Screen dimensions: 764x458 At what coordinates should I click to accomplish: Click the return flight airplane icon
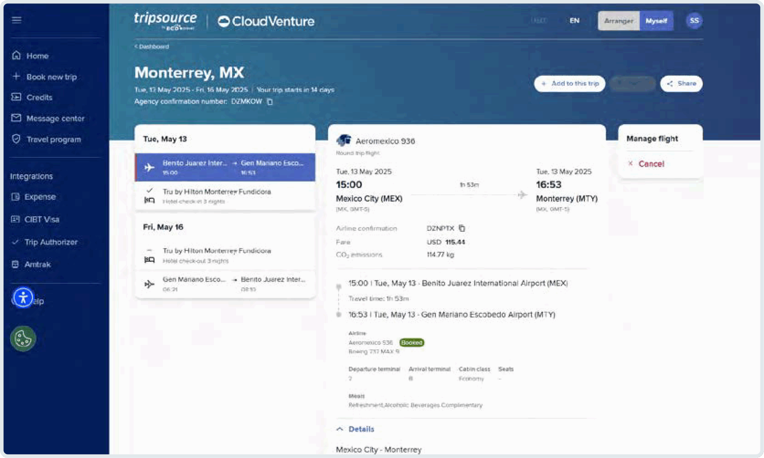(x=149, y=284)
